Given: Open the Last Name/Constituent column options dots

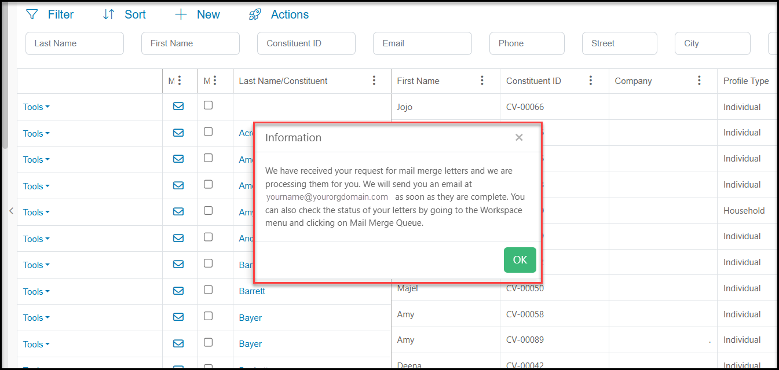Looking at the screenshot, I should pyautogui.click(x=374, y=80).
